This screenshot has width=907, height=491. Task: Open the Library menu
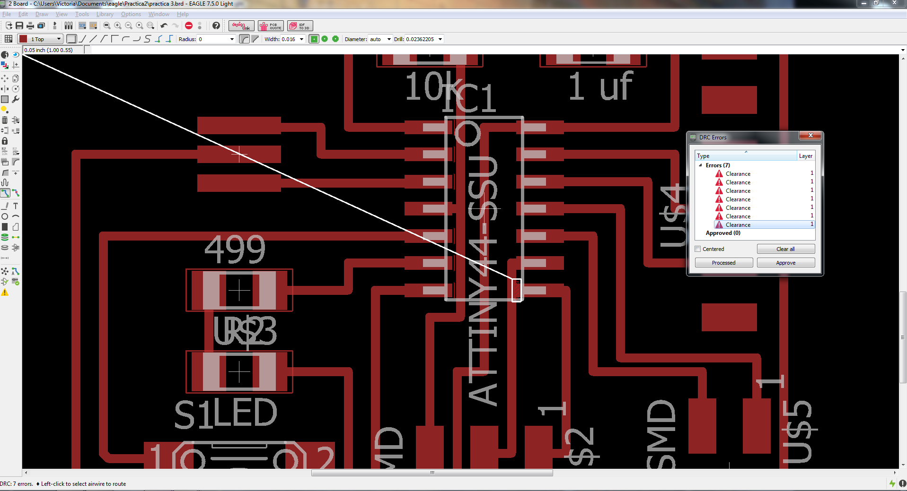coord(105,14)
